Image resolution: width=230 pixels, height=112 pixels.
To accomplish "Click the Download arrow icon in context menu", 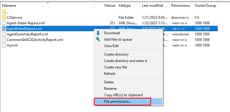I will (98, 33).
